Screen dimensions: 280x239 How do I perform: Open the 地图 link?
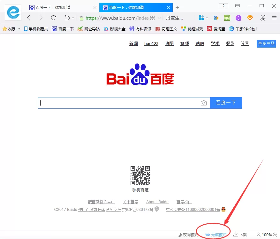click(x=169, y=44)
